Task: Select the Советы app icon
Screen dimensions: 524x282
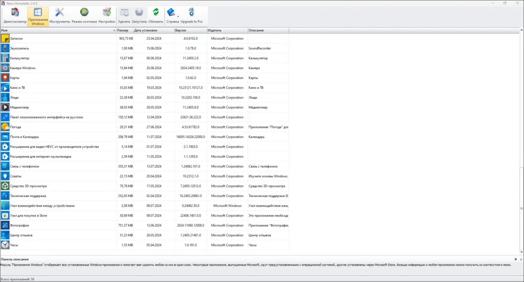Action: 5,176
